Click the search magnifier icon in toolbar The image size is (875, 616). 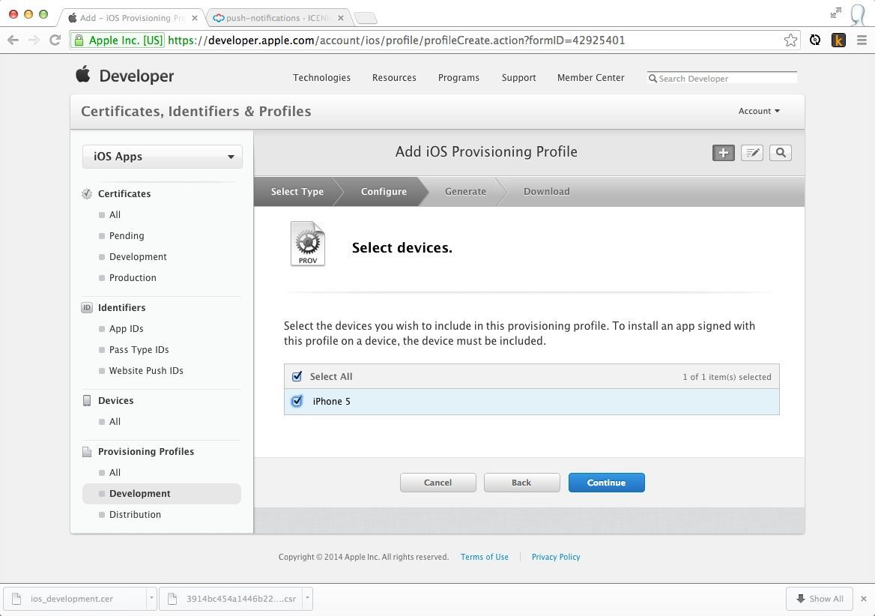[780, 153]
